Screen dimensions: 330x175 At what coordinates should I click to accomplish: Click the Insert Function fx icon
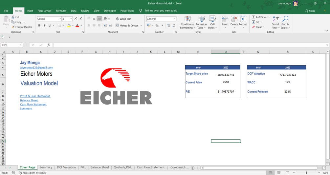click(x=48, y=45)
